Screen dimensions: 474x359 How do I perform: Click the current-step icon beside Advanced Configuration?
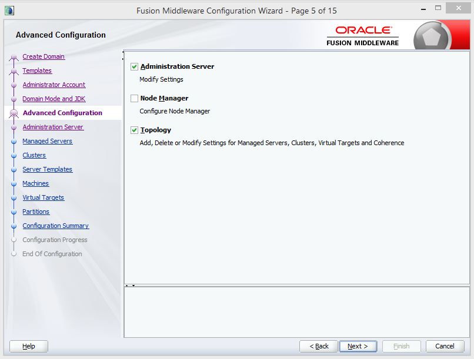[14, 113]
